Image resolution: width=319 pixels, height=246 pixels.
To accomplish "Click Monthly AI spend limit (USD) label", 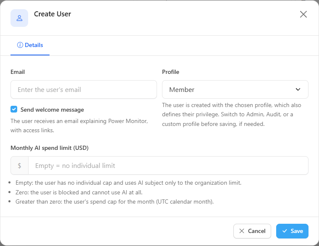I will coord(50,148).
